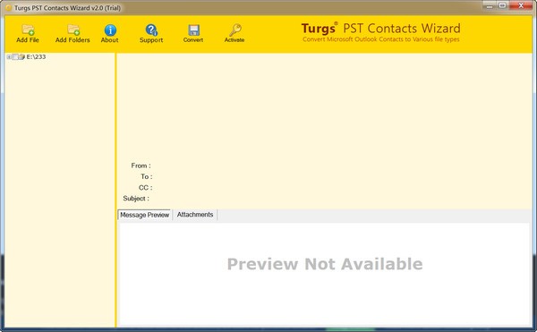The image size is (537, 332).
Task: Open the Attachments tab
Action: pyautogui.click(x=195, y=215)
